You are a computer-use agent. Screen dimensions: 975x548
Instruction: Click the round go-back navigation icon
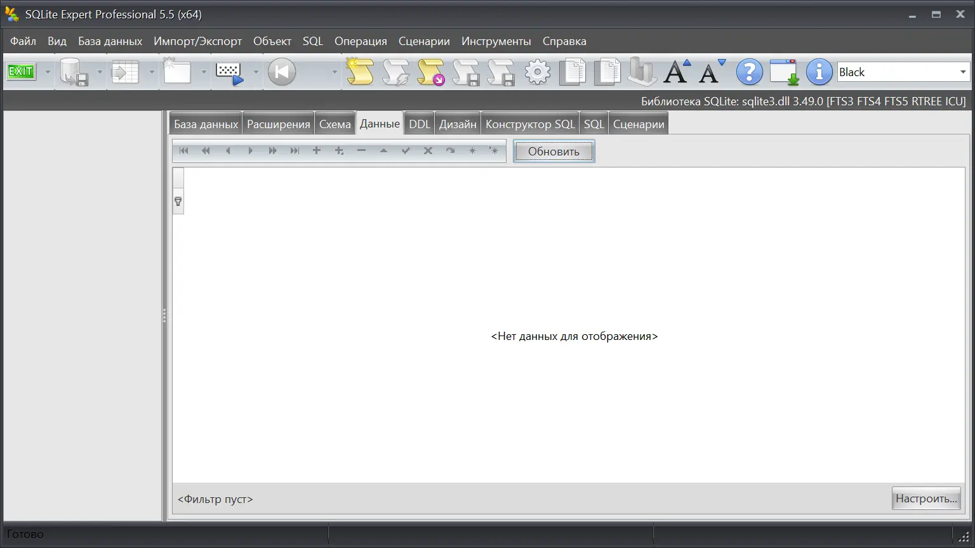282,72
